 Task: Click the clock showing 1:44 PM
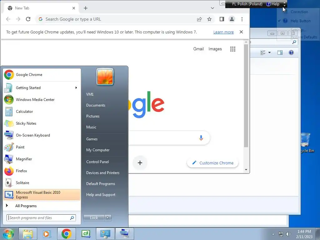point(304,234)
